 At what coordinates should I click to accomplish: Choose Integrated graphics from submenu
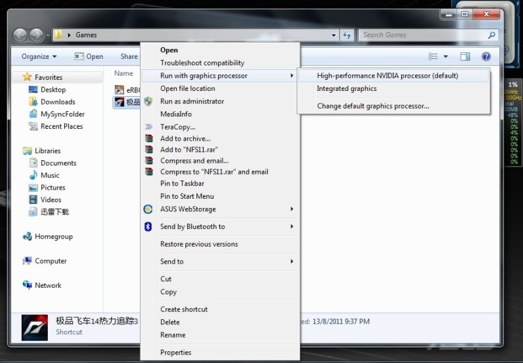347,89
